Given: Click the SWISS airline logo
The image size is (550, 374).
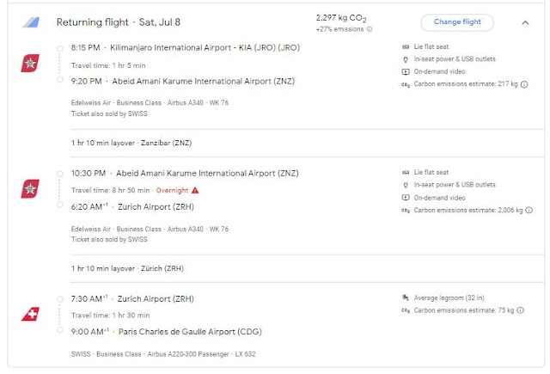Looking at the screenshot, I should point(29,314).
